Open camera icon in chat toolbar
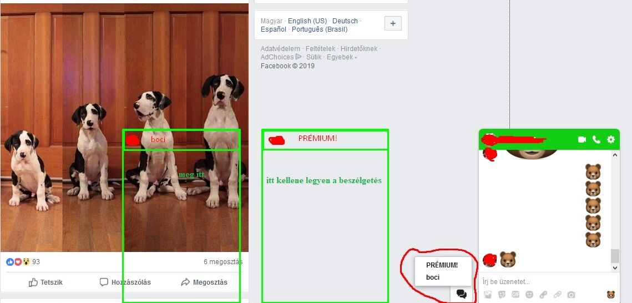This screenshot has height=303, width=632. tap(571, 295)
